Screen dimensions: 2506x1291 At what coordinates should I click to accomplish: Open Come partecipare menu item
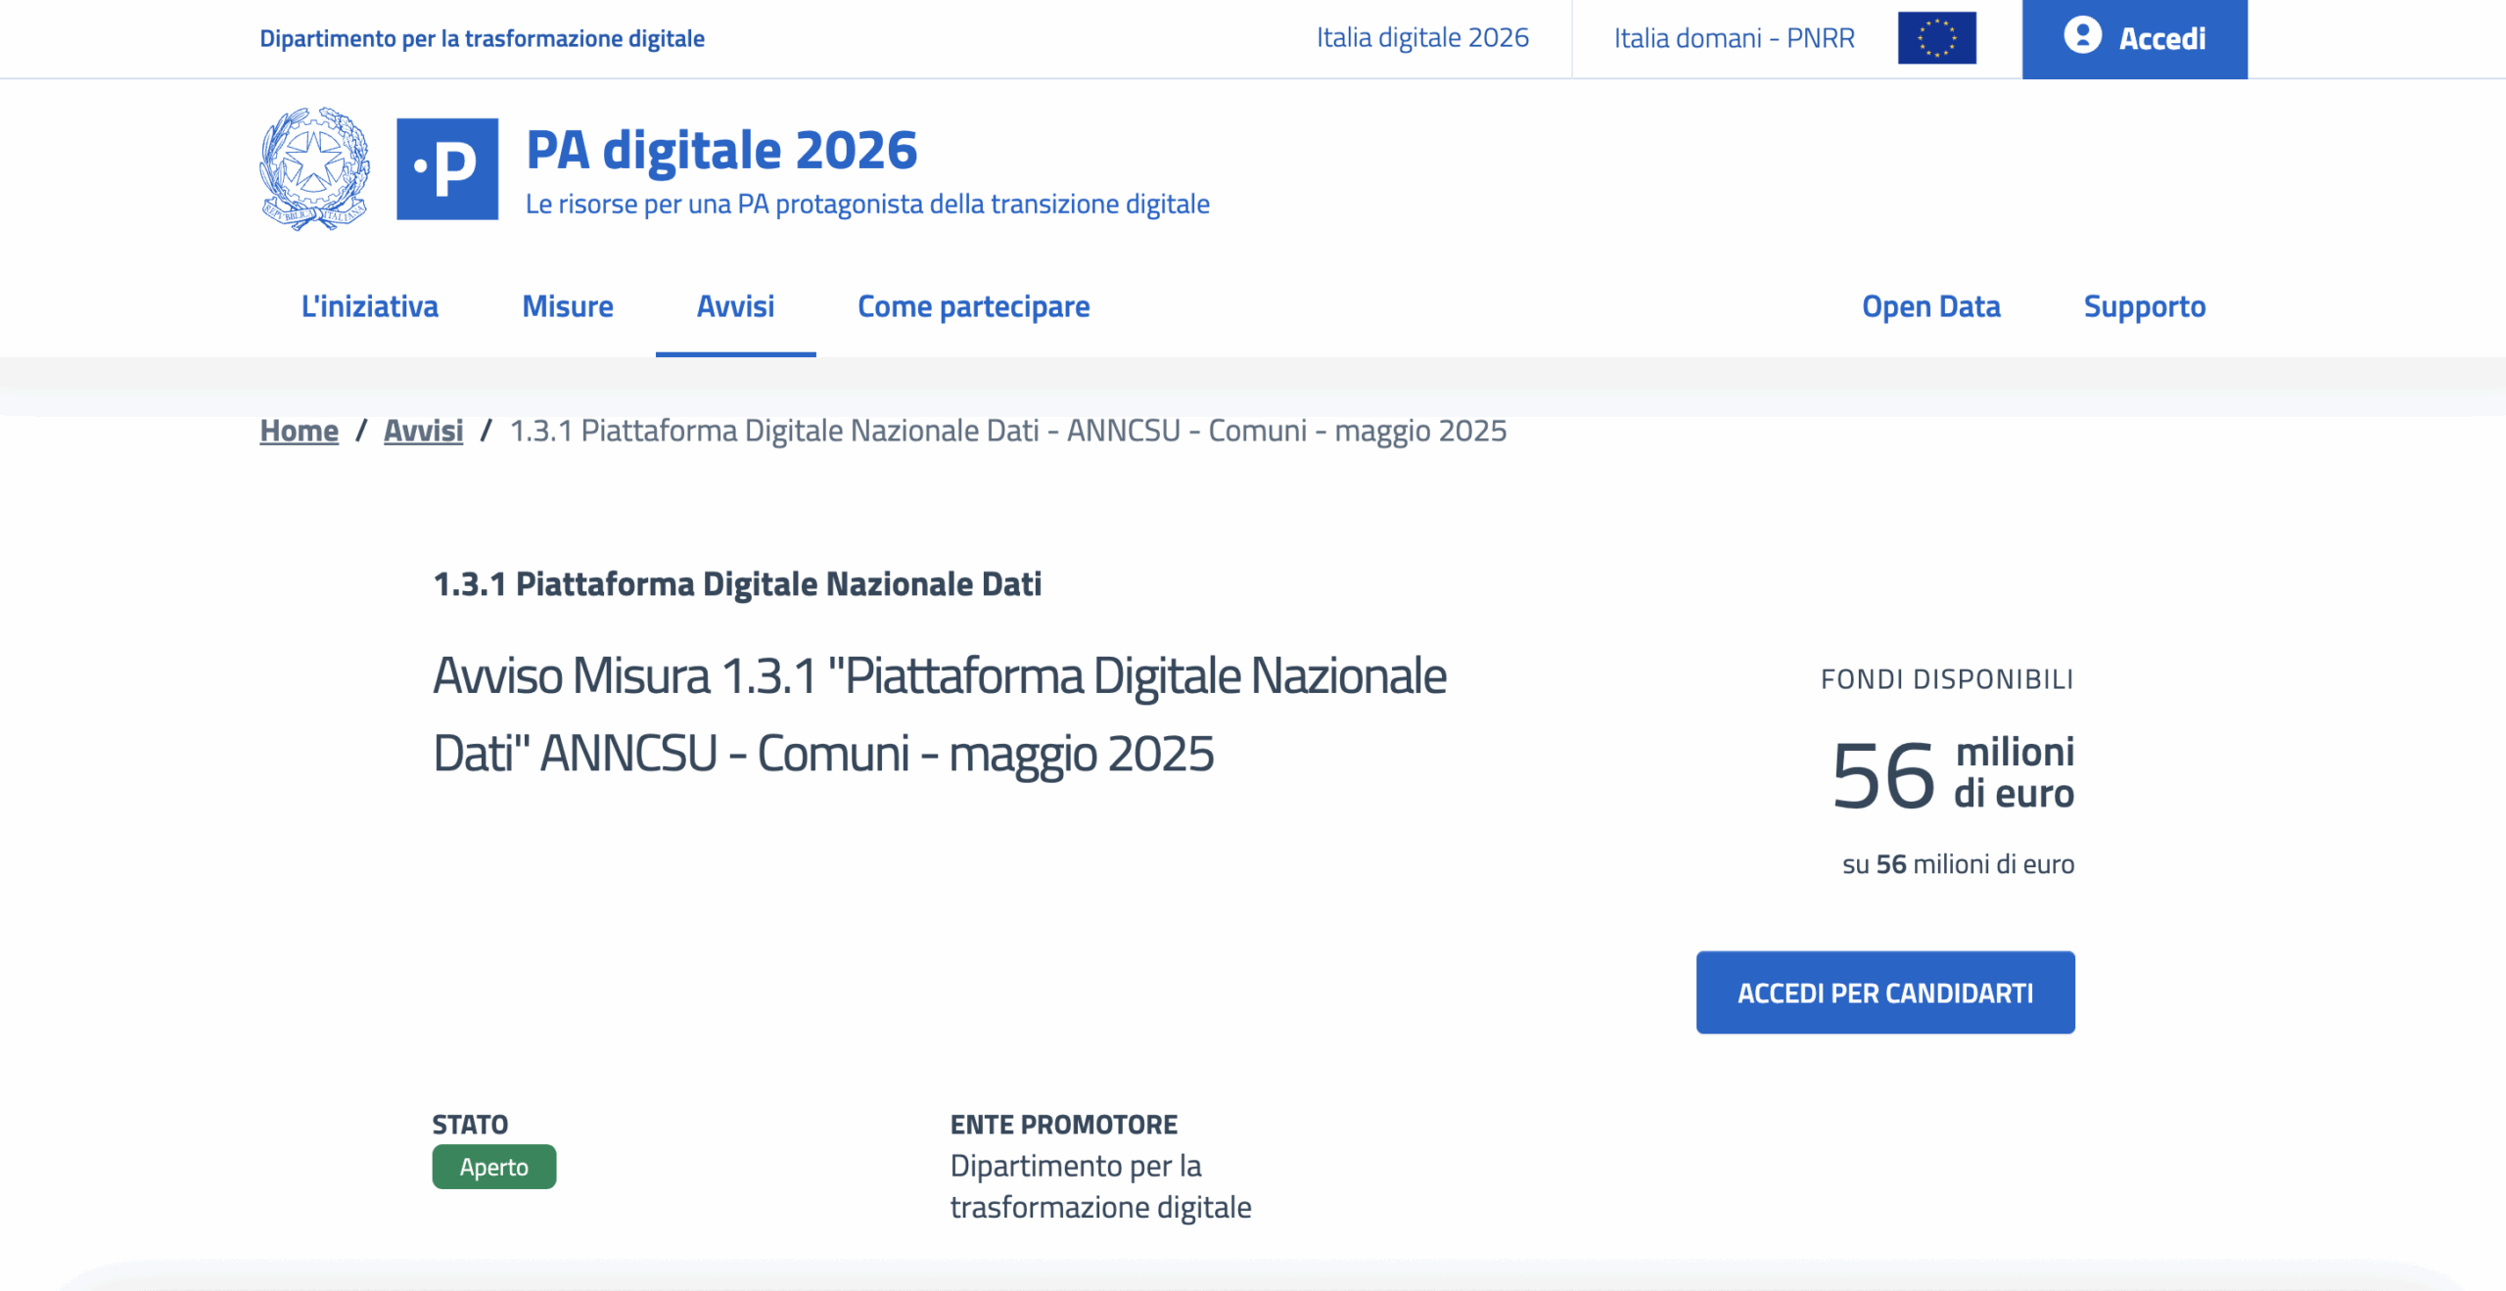pos(973,307)
